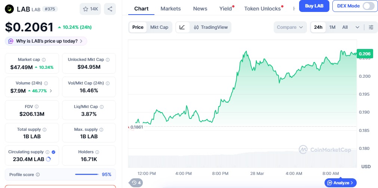Click the USD currency label on chart
The image size is (378, 188).
[x=366, y=167]
